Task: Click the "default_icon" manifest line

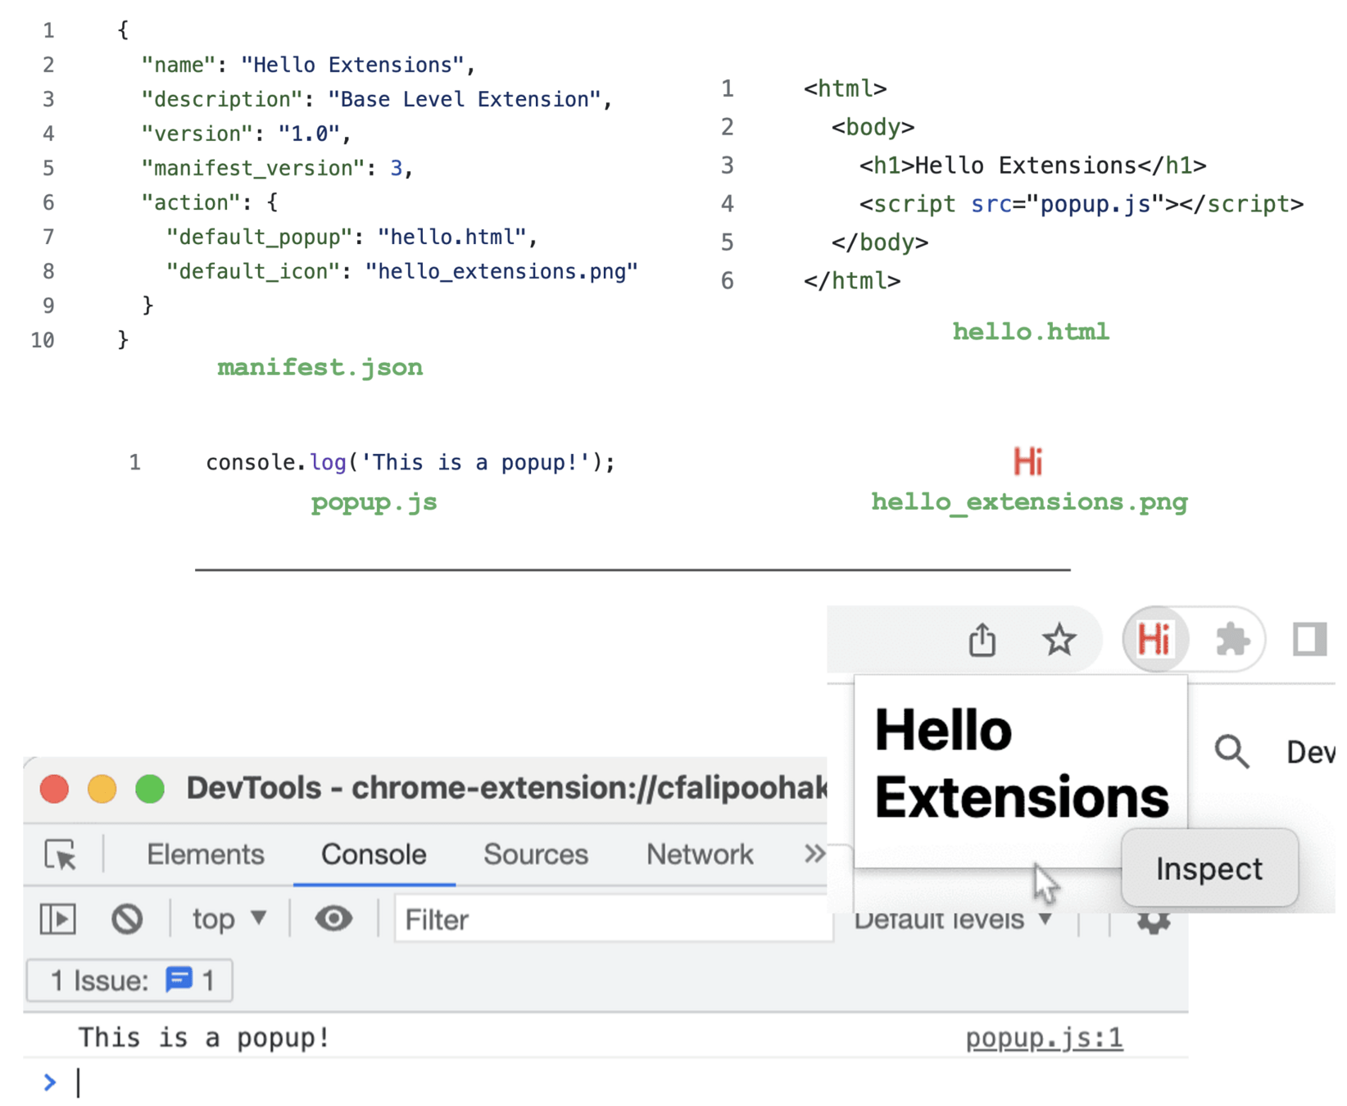Action: (x=401, y=272)
